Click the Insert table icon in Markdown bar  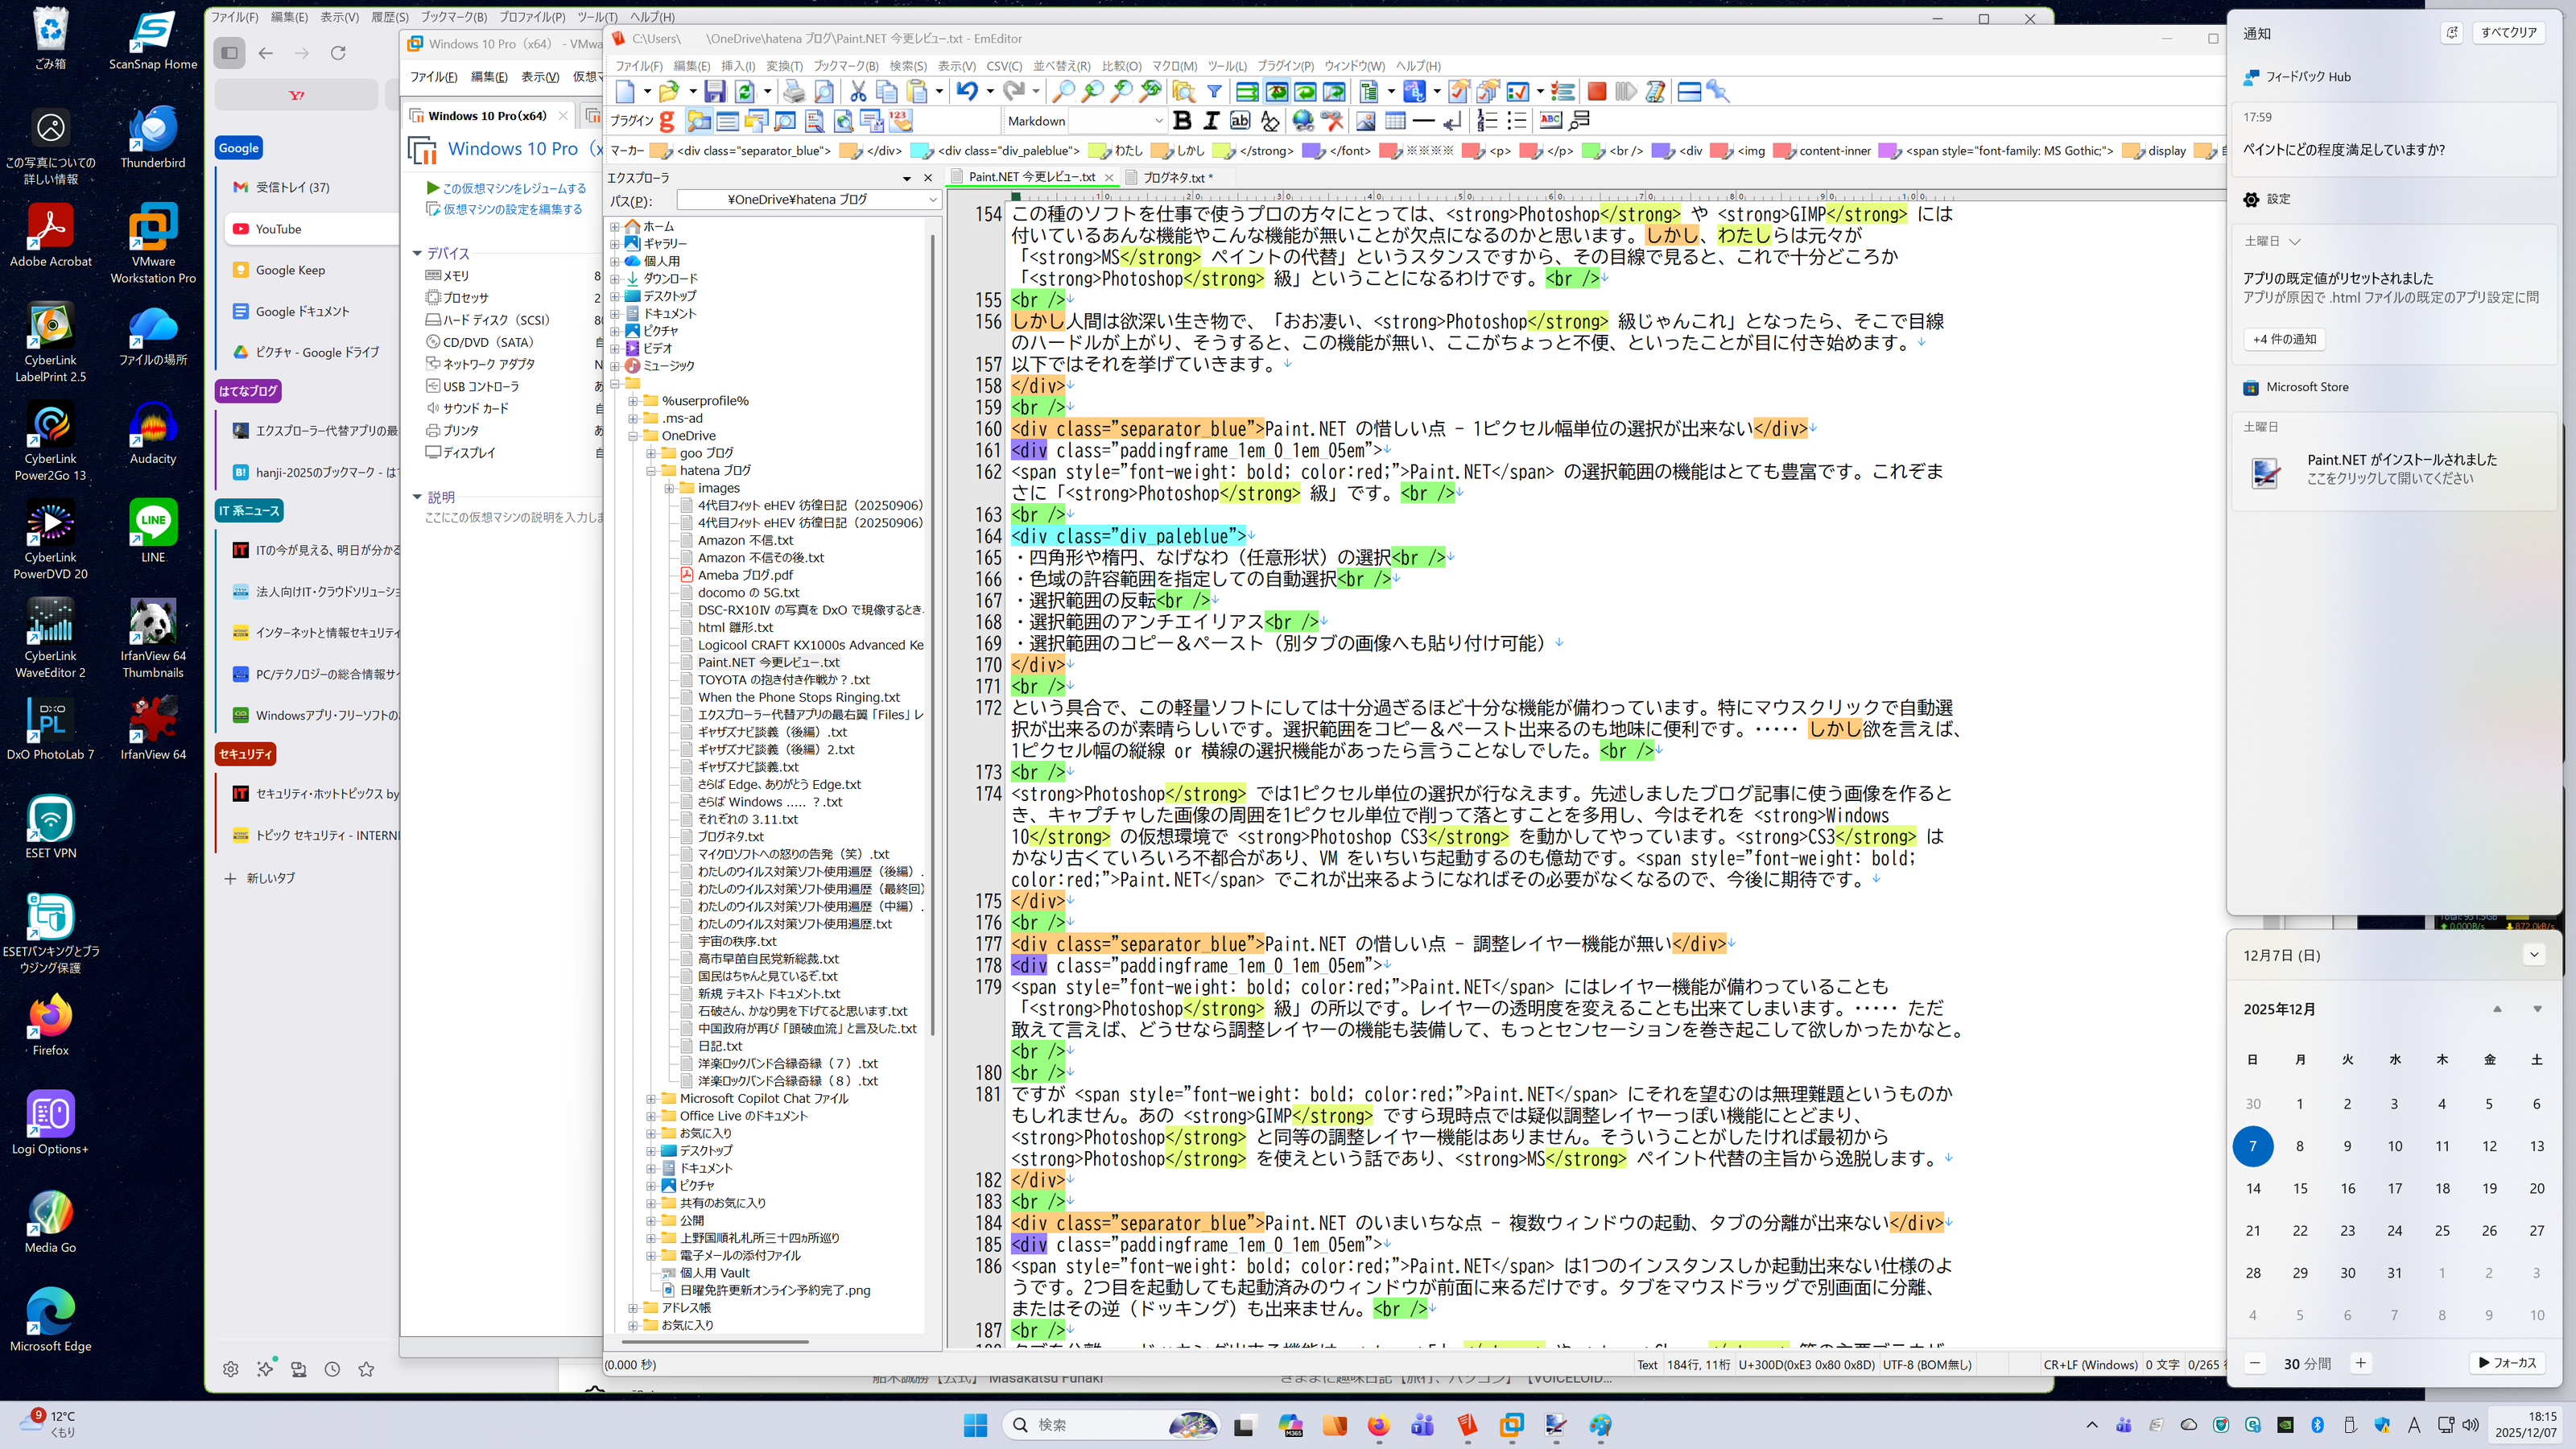pos(1395,121)
